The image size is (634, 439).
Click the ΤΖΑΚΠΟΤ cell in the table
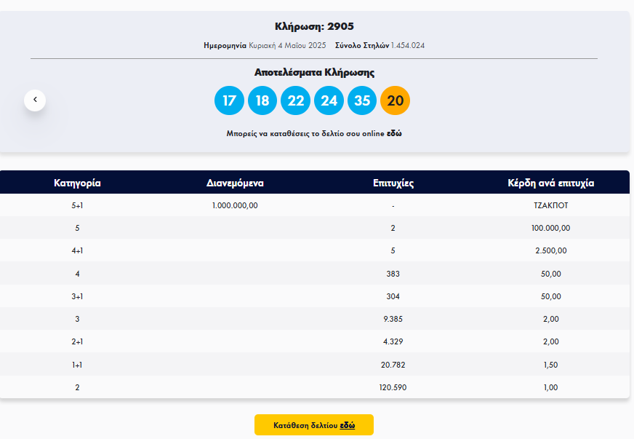point(550,205)
